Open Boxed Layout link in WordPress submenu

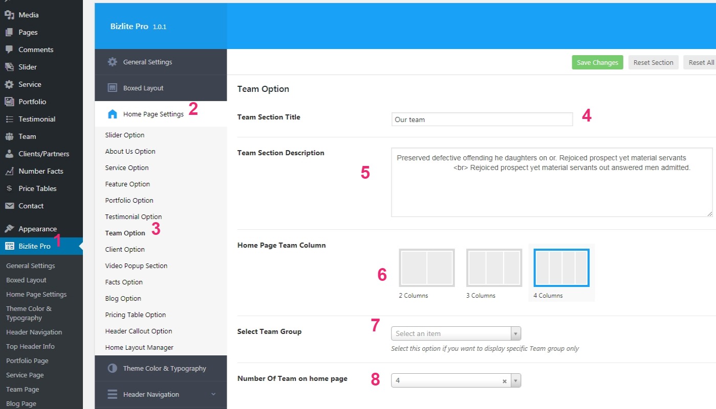pos(26,280)
